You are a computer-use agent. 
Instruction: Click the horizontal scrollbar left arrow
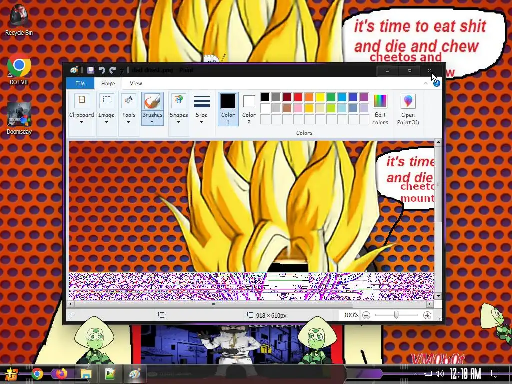[x=71, y=304]
